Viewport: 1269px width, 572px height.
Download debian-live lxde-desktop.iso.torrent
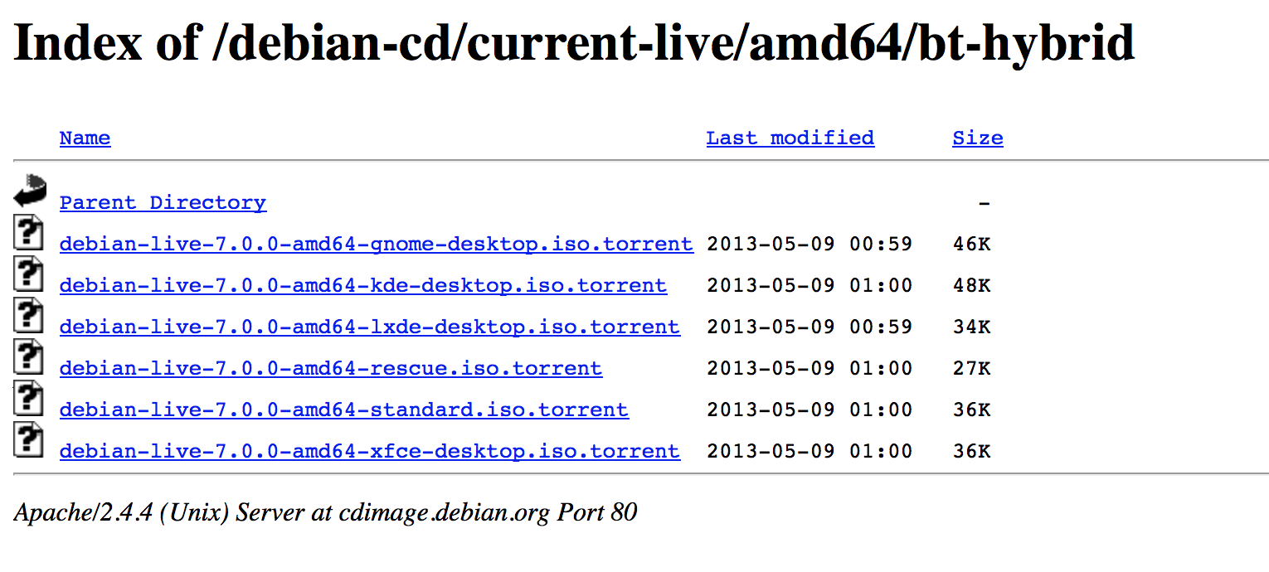click(x=370, y=327)
